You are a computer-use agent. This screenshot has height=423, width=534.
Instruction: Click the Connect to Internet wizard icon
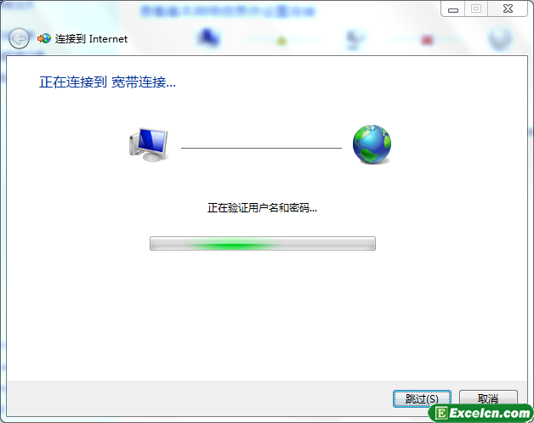44,39
